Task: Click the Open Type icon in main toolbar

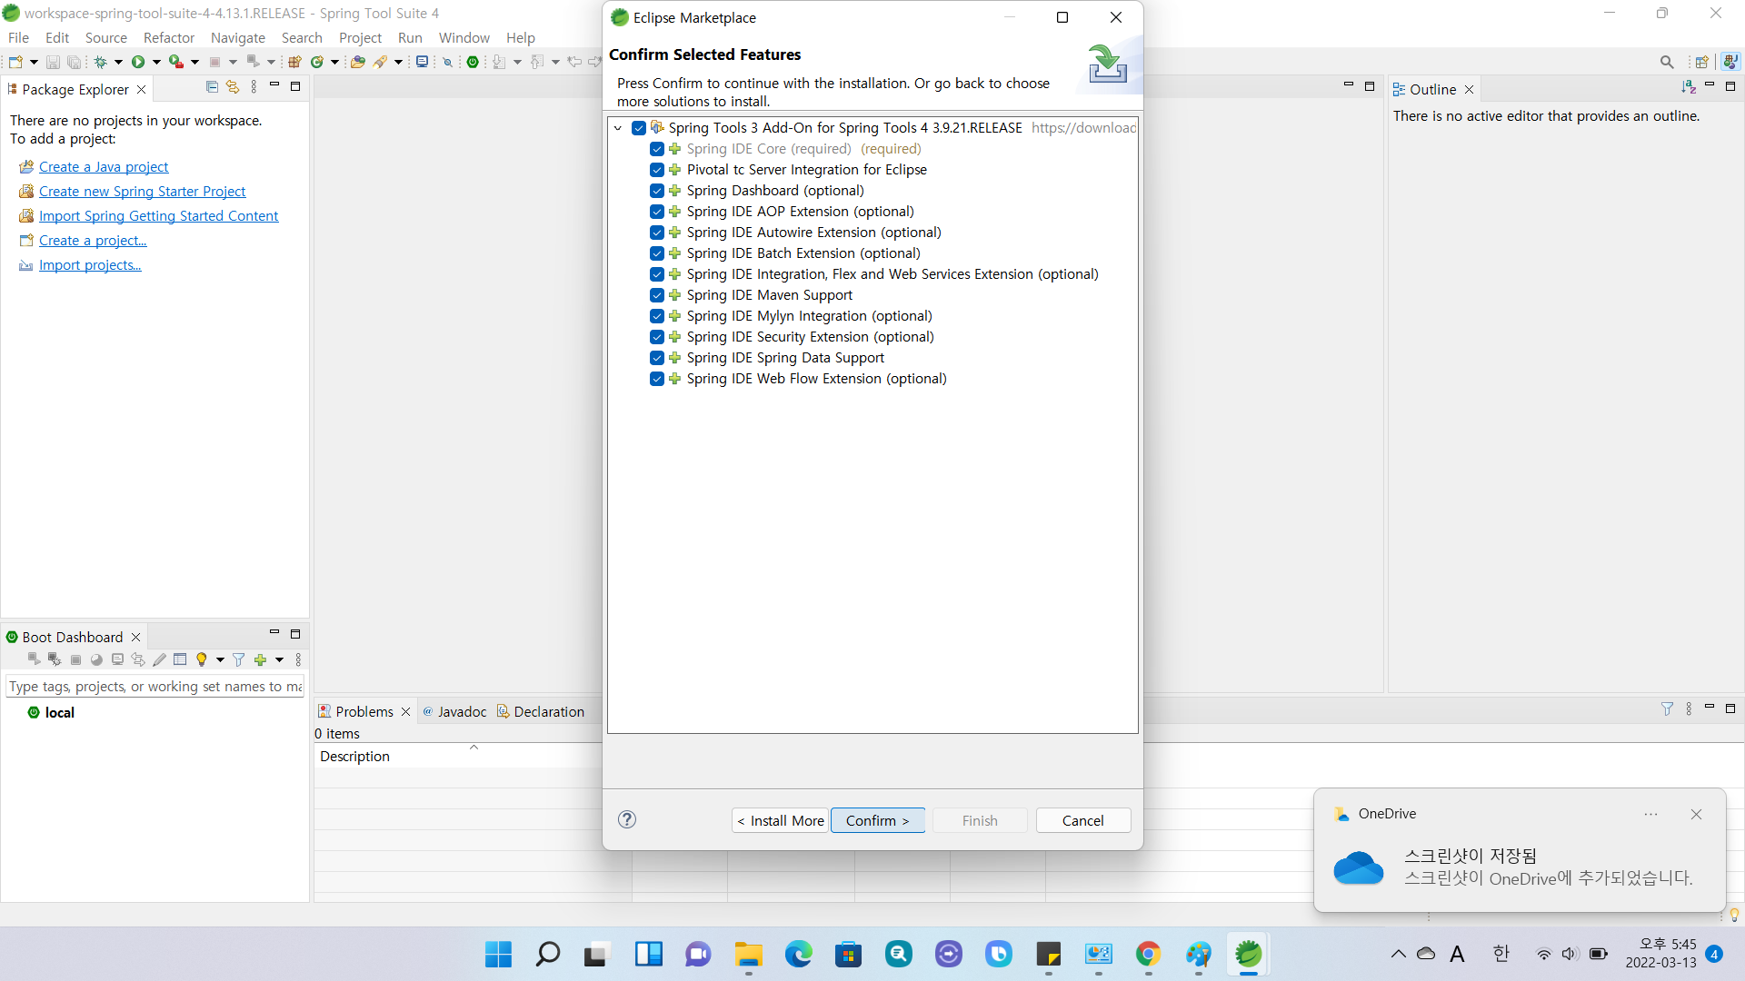Action: [357, 62]
